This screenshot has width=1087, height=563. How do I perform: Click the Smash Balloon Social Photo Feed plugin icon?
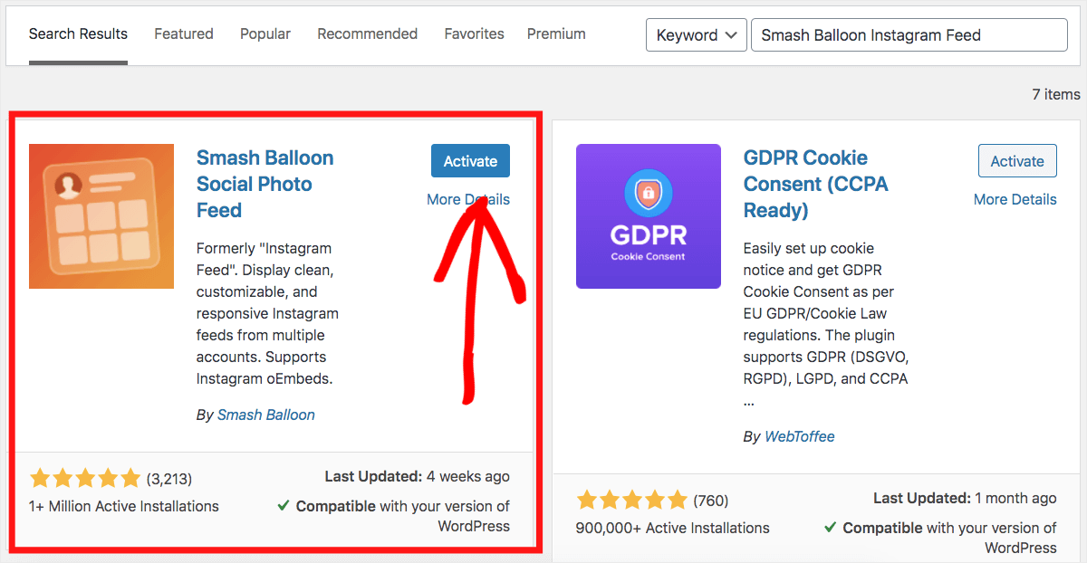coord(101,216)
